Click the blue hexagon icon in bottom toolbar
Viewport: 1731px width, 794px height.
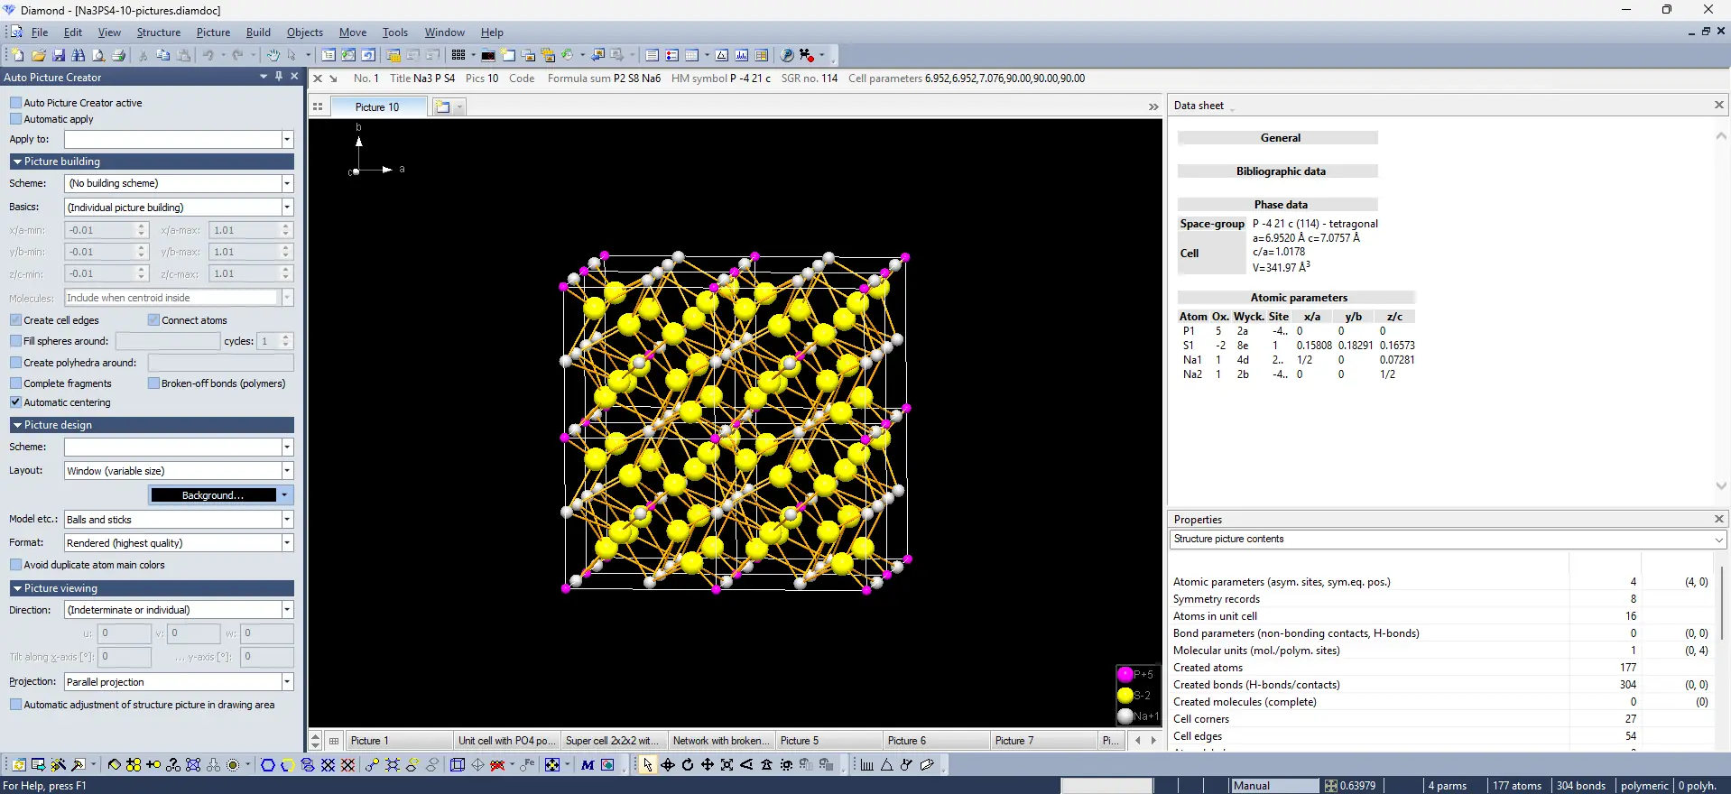268,764
